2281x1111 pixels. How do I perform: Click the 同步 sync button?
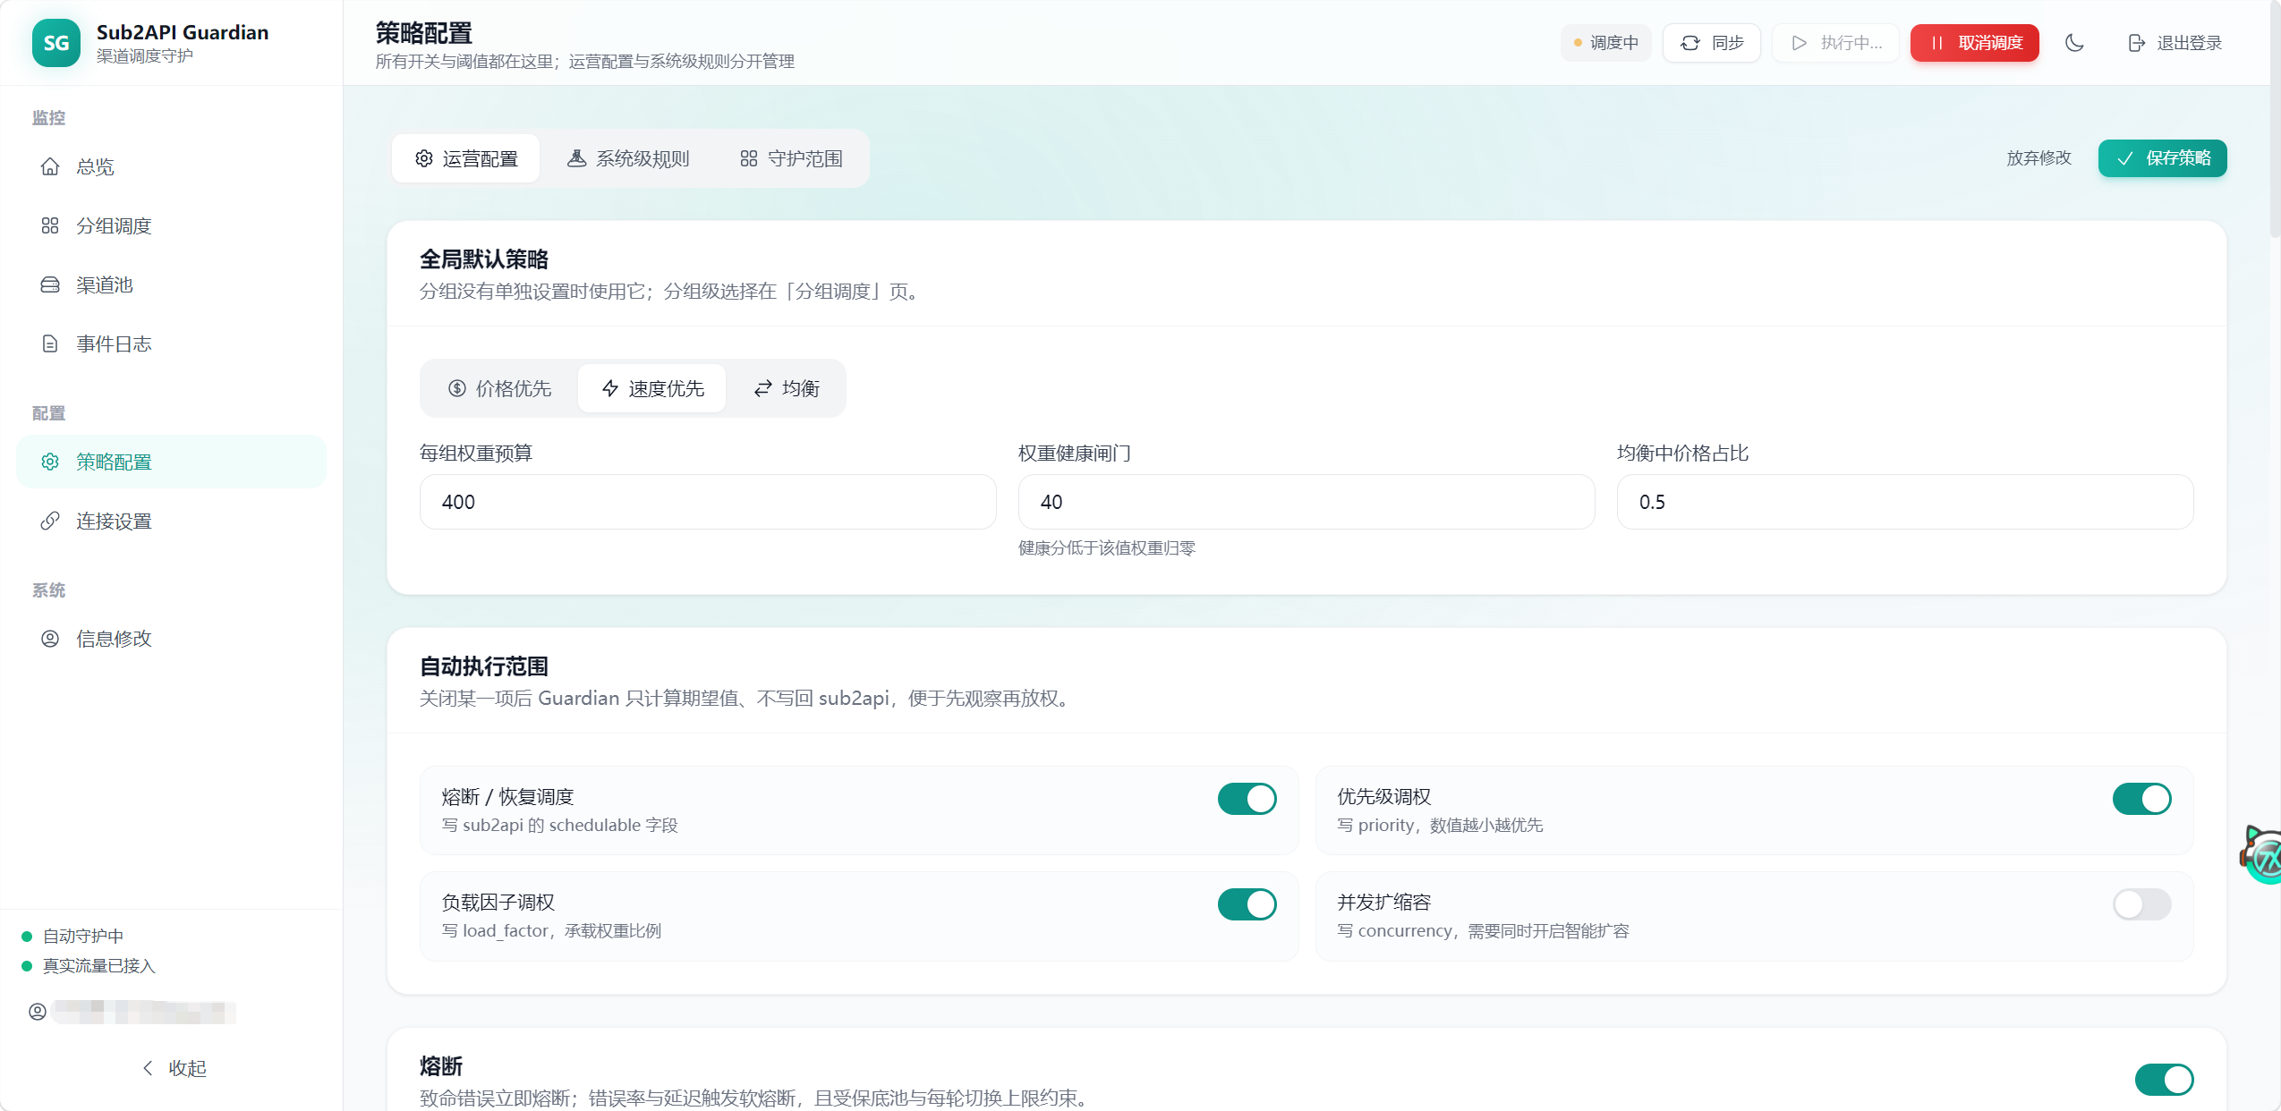(x=1711, y=43)
